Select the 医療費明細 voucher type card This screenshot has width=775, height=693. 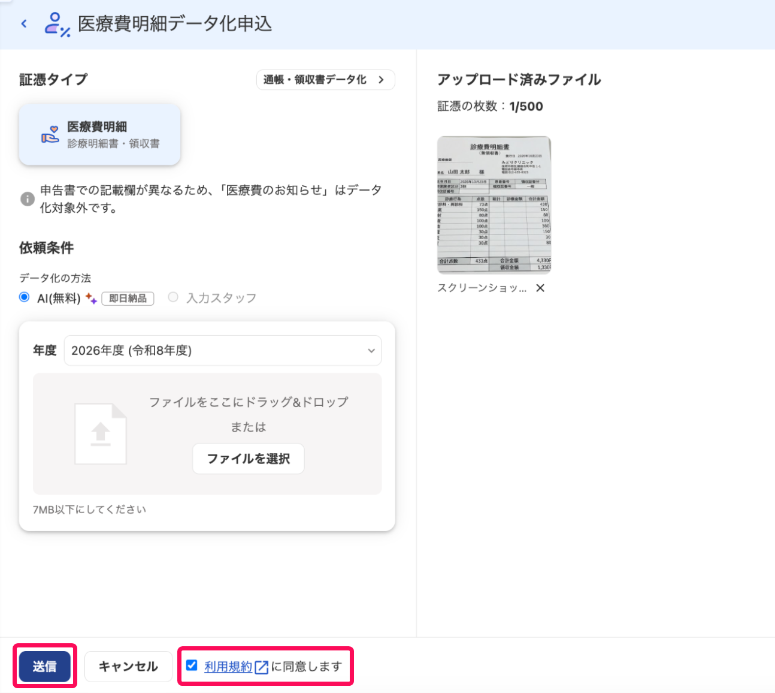point(99,135)
